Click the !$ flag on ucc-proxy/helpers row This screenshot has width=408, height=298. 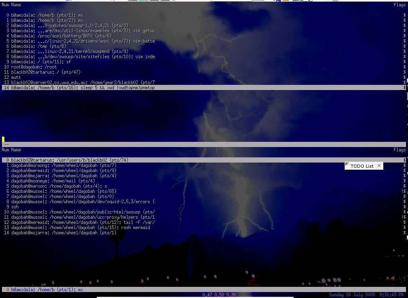click(x=404, y=217)
